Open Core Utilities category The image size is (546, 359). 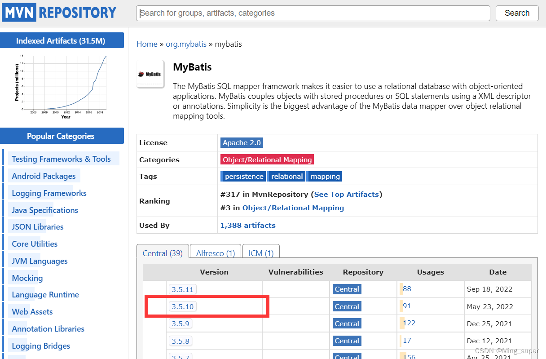(x=35, y=244)
